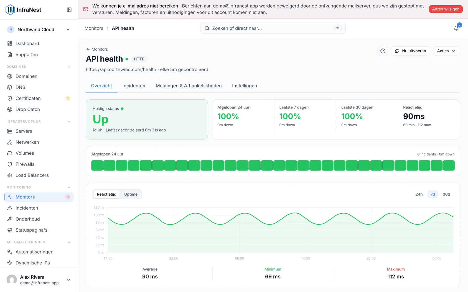Open Statuspagina's megaphone item
Screen dimensions: 468x292
[x=39, y=230]
